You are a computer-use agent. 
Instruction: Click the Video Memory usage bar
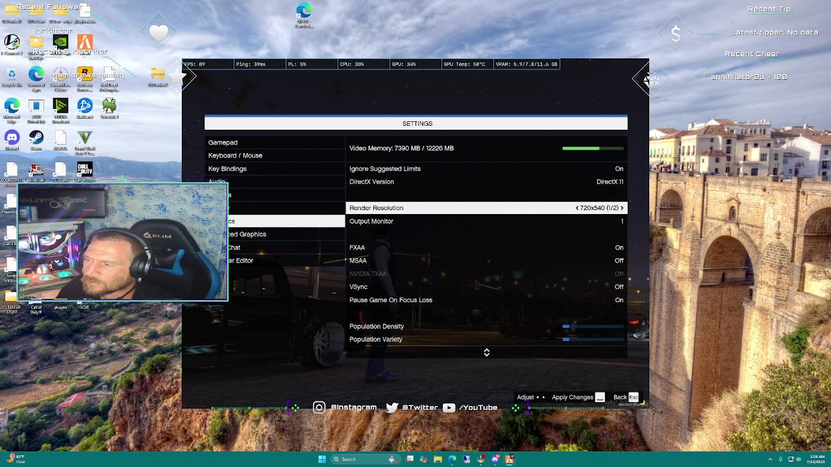pos(593,149)
